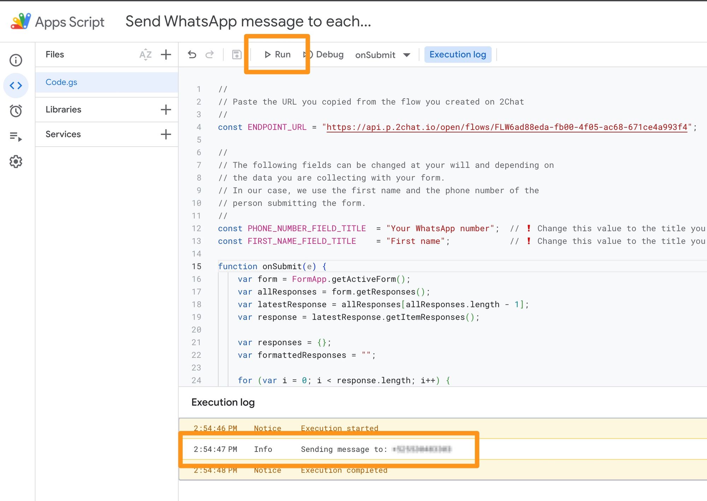This screenshot has height=501, width=707.
Task: Click the var responses = {} line
Action: (285, 343)
